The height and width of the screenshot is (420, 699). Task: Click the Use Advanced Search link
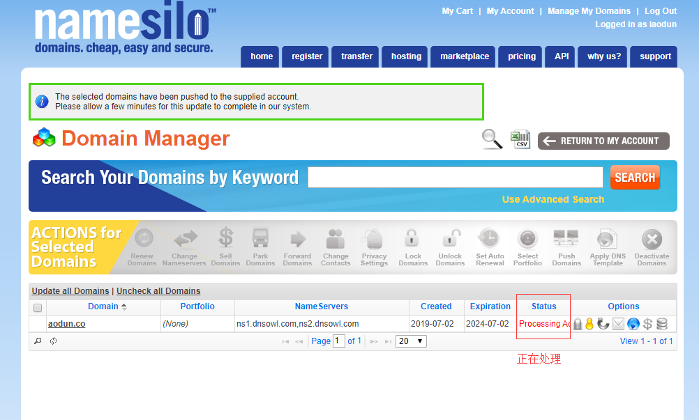pyautogui.click(x=553, y=199)
